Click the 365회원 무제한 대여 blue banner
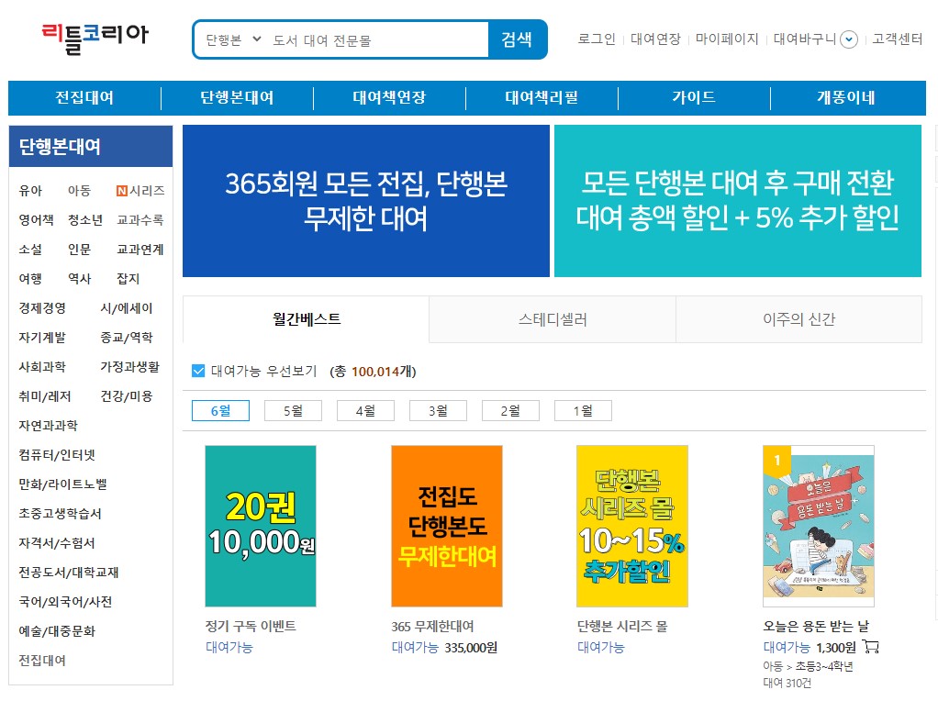The image size is (938, 701). (365, 201)
